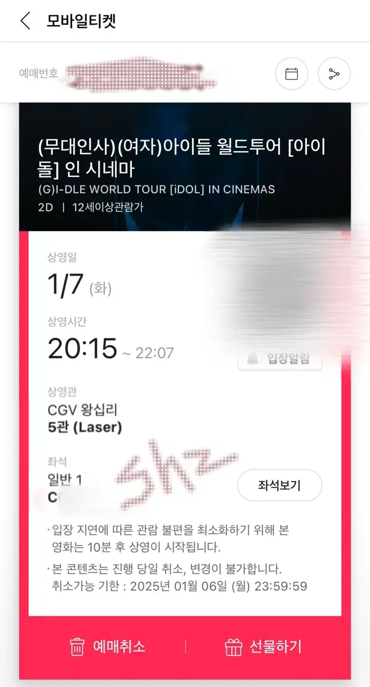370x687 pixels.
Task: Tap the gift box icon for 선물하기
Action: (x=233, y=647)
